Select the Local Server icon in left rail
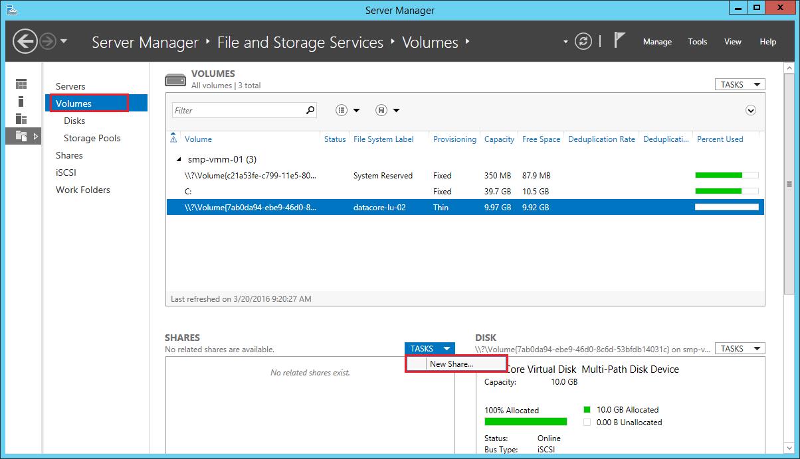This screenshot has height=459, width=800. 21,101
